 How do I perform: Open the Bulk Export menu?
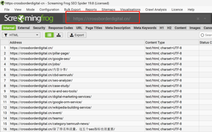[x=72, y=10]
